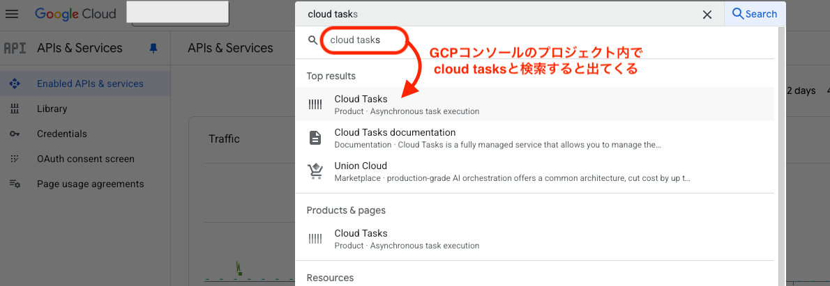Image resolution: width=830 pixels, height=286 pixels.
Task: Open the Union Cloud marketplace result
Action: pyautogui.click(x=361, y=171)
